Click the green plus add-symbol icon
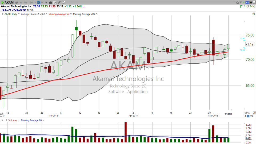This screenshot has width=256, height=144. [x=2, y=2]
